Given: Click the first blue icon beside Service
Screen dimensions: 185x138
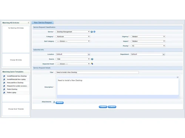Looking at the screenshot, I should coord(92,32).
